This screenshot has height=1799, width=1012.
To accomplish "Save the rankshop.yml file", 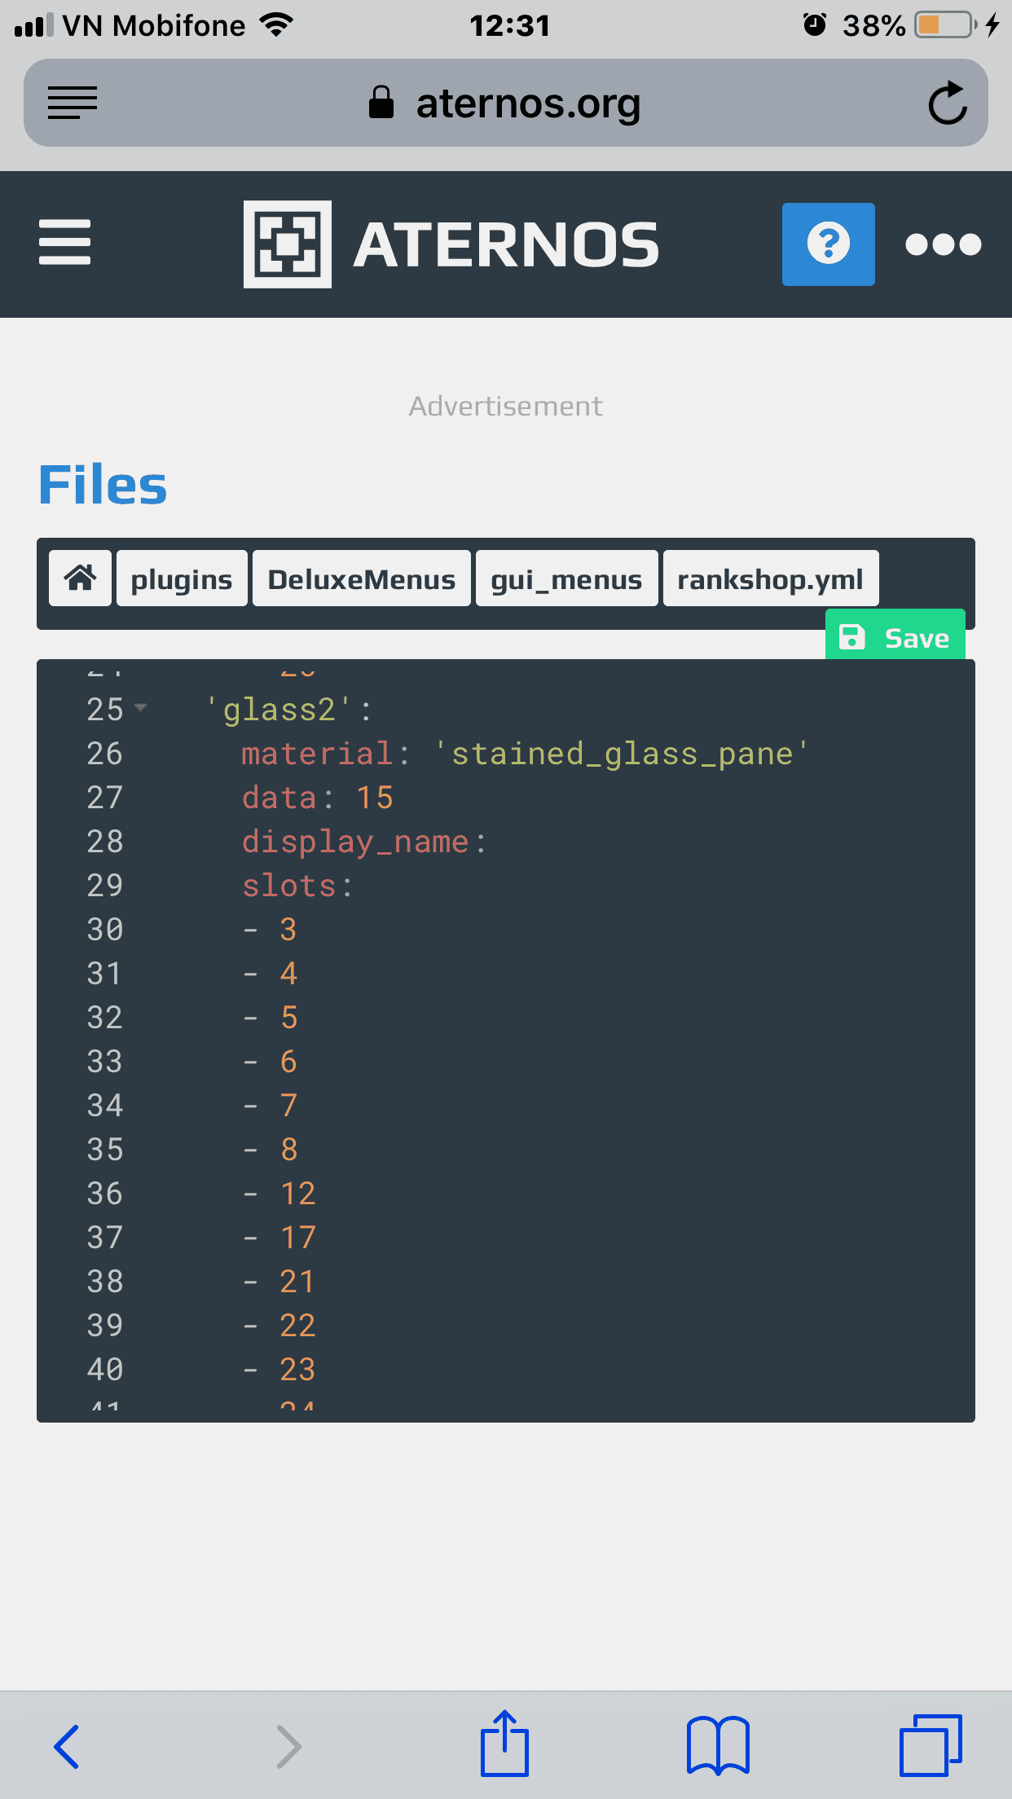I will [x=895, y=637].
